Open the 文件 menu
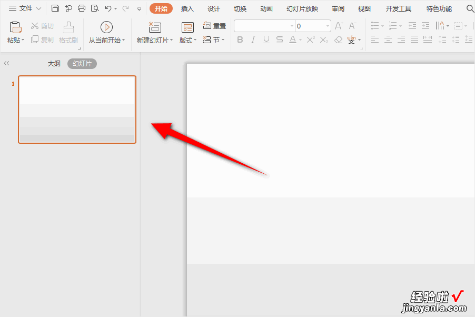The image size is (475, 317). pos(25,8)
